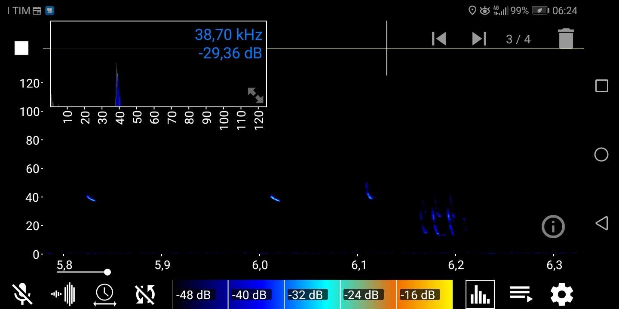Click the bat call just after 6,0 seconds
619x309 pixels.
tap(275, 198)
